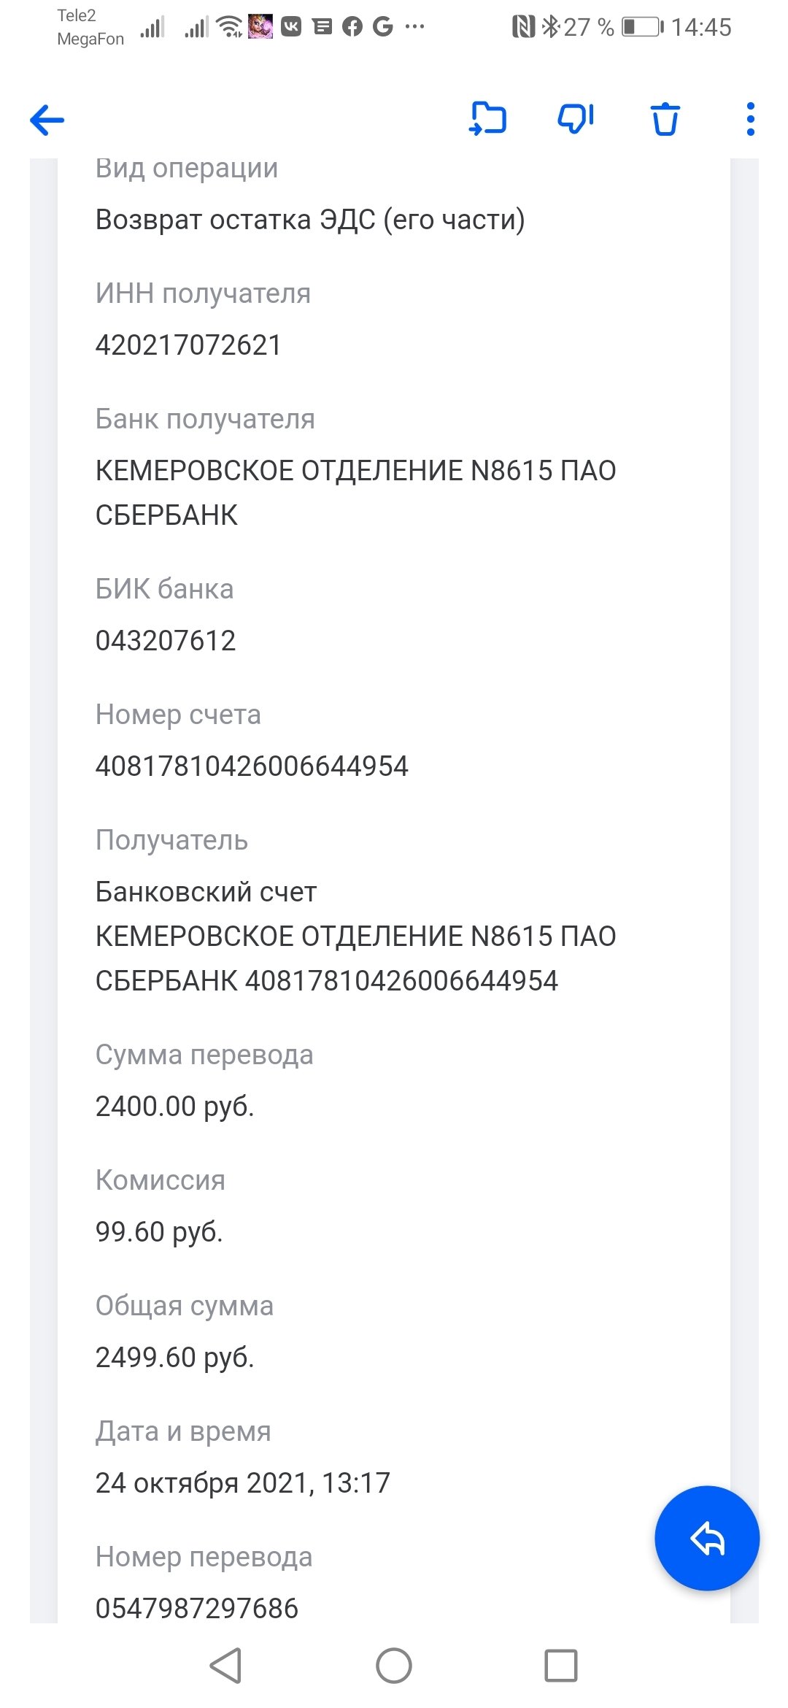This screenshot has height=1708, width=788.
Task: Tap the transfer amount 2400.00 руб.
Action: (x=174, y=1106)
